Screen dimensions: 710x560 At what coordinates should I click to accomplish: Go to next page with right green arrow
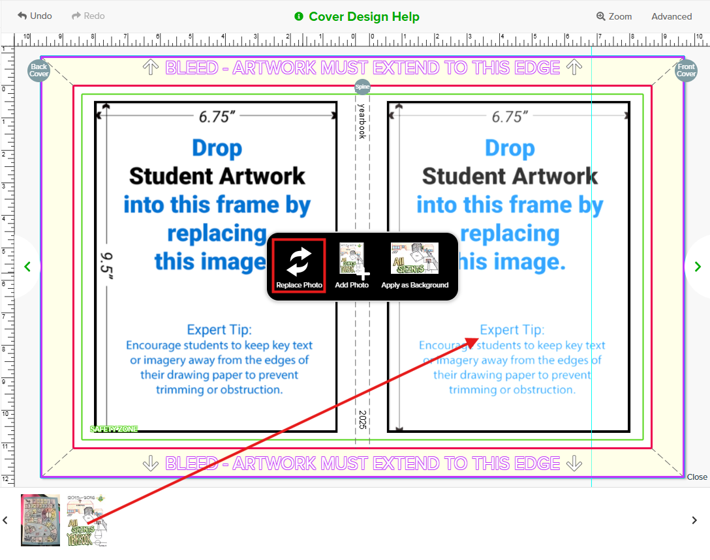[698, 266]
